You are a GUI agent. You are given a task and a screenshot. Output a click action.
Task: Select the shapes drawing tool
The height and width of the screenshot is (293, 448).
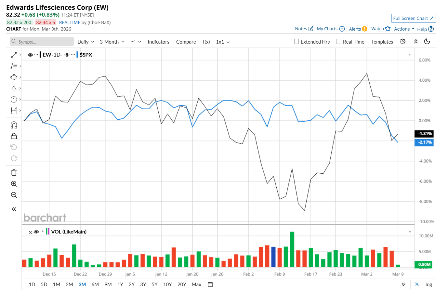pyautogui.click(x=14, y=77)
